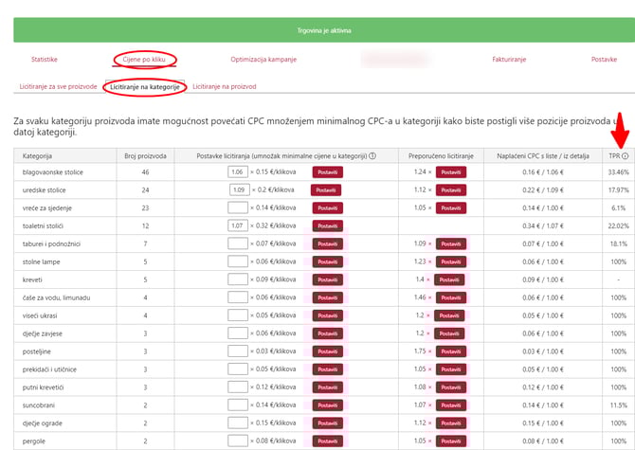
Task: Go to the Fakturiranje tab
Action: tap(509, 59)
